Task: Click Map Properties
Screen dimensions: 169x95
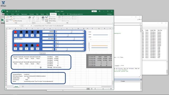Action: [x=66, y=17]
